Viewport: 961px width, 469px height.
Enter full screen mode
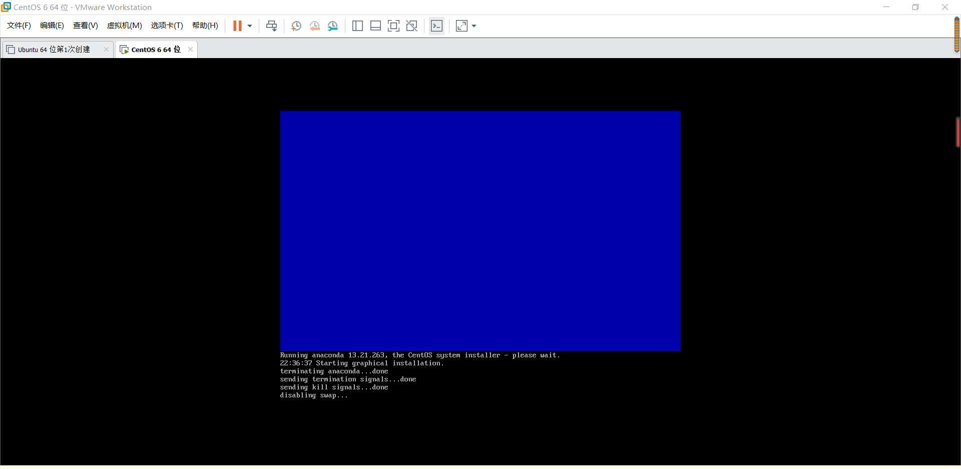(x=394, y=26)
